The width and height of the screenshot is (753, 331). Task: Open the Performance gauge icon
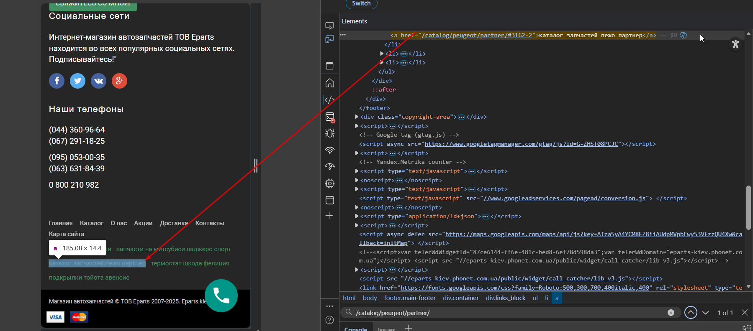click(330, 166)
